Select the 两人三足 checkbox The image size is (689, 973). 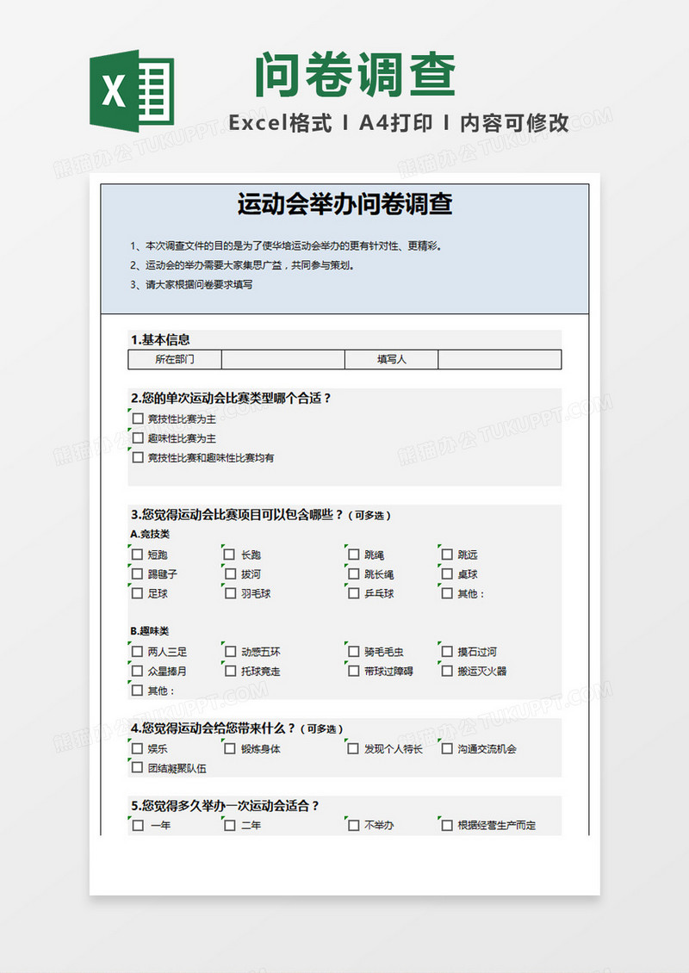pos(138,652)
